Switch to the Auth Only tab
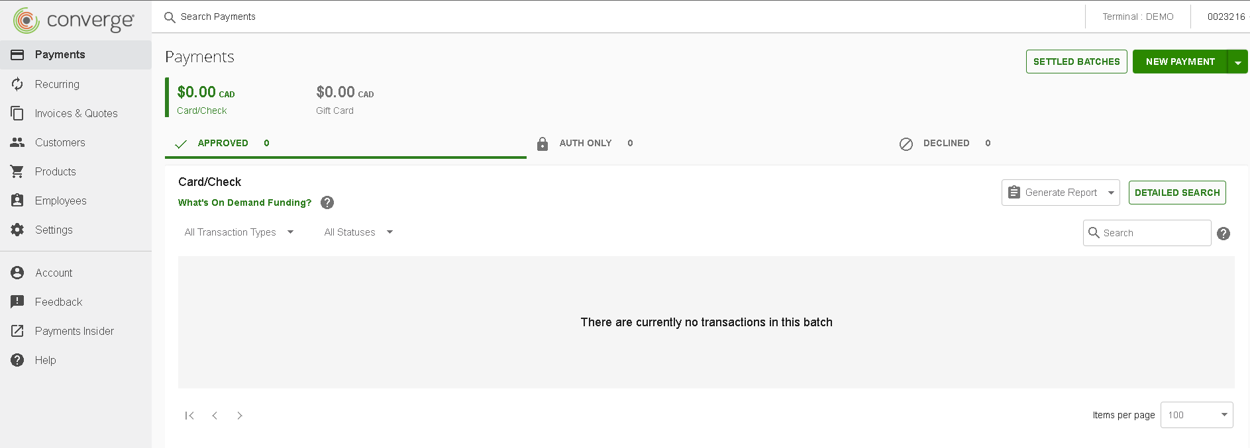Image resolution: width=1250 pixels, height=448 pixels. (x=585, y=144)
